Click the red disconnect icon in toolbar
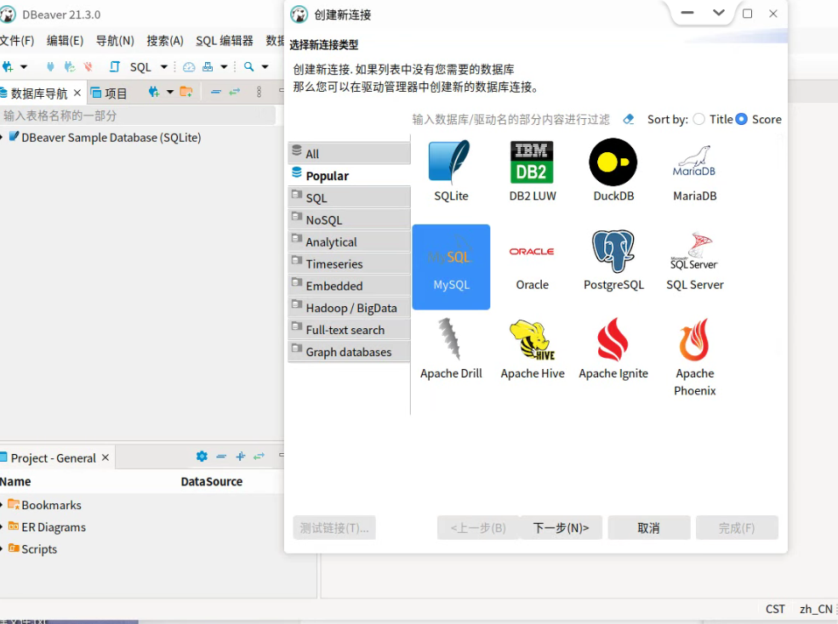This screenshot has height=624, width=838. pyautogui.click(x=88, y=67)
